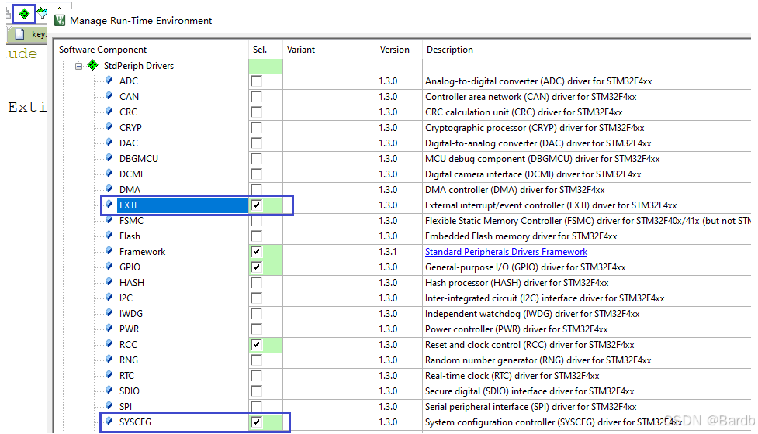Enable the CAN driver checkbox
Viewport: 758px width, 434px height.
pyautogui.click(x=257, y=97)
